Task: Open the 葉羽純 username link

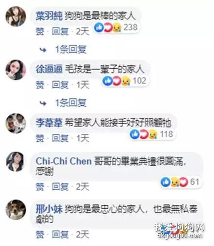Action: 49,16
